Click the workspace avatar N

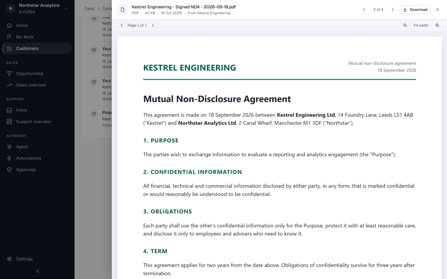coord(10,8)
